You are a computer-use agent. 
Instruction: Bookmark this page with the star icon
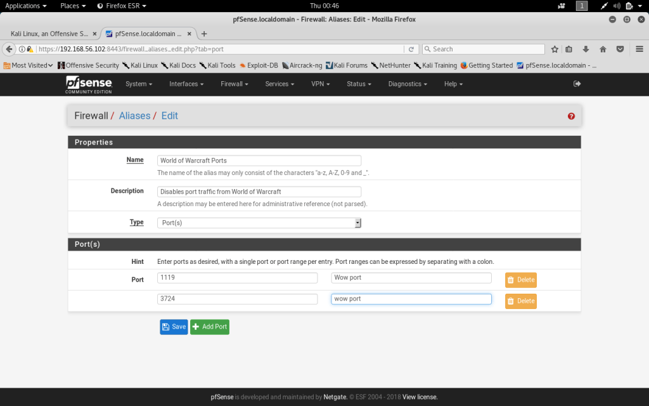pos(555,49)
